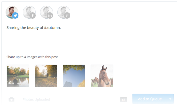Enable the Pinterest profile avatar
The width and height of the screenshot is (177, 105).
point(64,12)
